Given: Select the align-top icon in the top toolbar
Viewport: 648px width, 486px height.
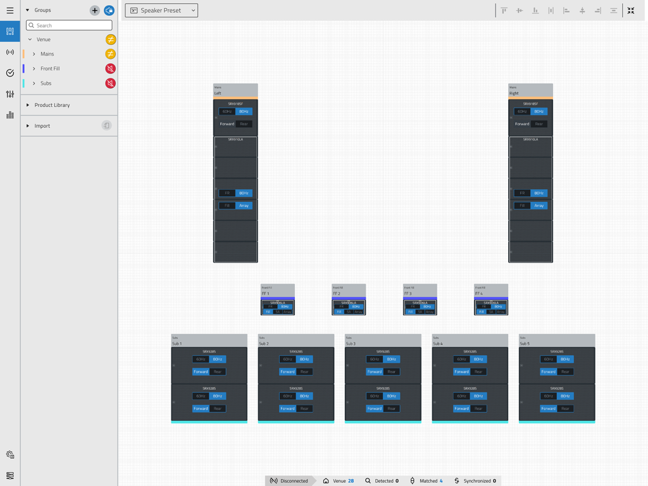Looking at the screenshot, I should coord(504,10).
